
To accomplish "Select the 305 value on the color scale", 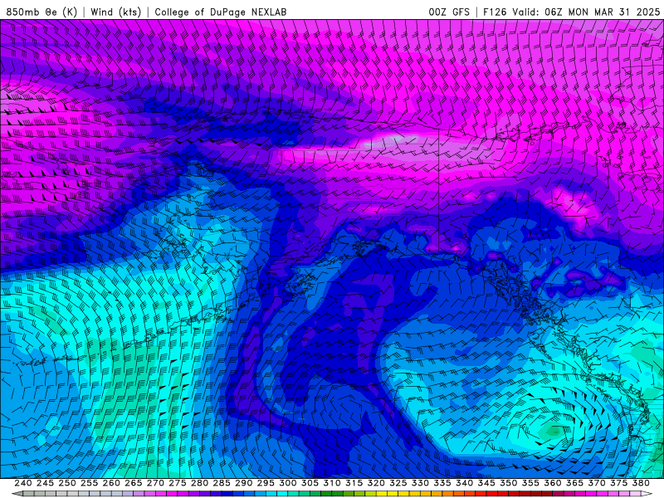I will [310, 483].
